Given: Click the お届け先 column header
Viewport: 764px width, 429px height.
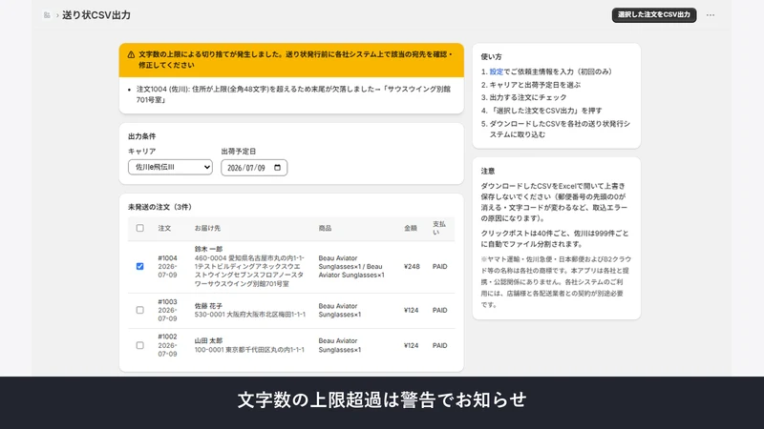Looking at the screenshot, I should click(207, 228).
